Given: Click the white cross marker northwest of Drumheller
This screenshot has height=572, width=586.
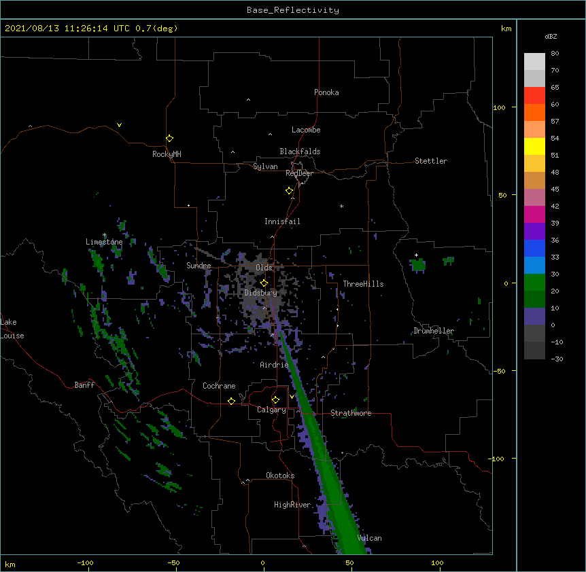Looking at the screenshot, I should [416, 255].
